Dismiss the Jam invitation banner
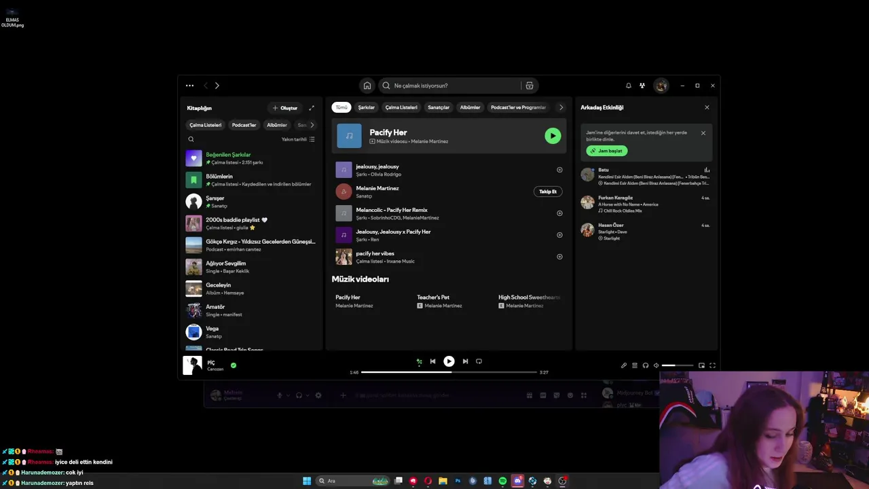The image size is (869, 489). coord(703,133)
